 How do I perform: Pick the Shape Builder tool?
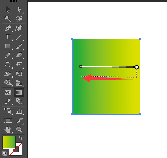pos(8,83)
